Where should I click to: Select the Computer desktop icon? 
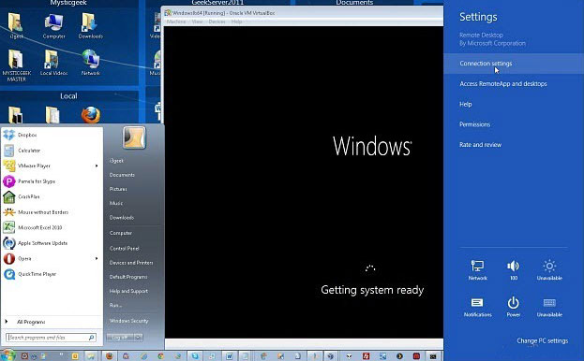pyautogui.click(x=54, y=26)
